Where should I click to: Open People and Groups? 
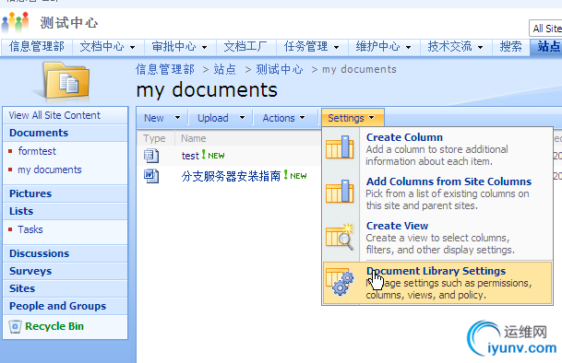coord(58,306)
